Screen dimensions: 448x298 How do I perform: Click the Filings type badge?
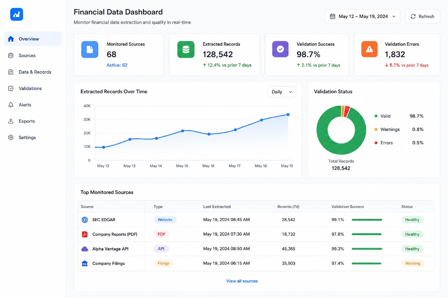pyautogui.click(x=164, y=263)
